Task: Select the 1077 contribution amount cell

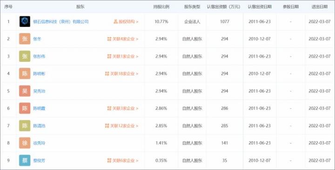Action: pyautogui.click(x=225, y=21)
